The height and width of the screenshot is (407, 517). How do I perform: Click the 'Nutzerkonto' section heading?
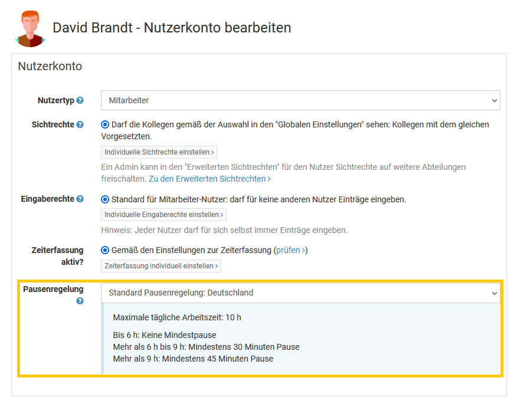click(x=50, y=67)
